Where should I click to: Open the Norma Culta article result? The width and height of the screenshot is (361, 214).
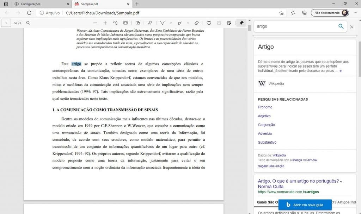click(x=300, y=184)
